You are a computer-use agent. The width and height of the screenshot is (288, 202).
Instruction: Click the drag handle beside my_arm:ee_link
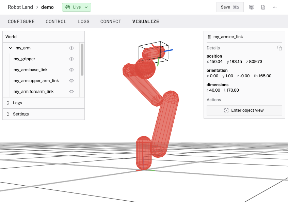pos(209,37)
